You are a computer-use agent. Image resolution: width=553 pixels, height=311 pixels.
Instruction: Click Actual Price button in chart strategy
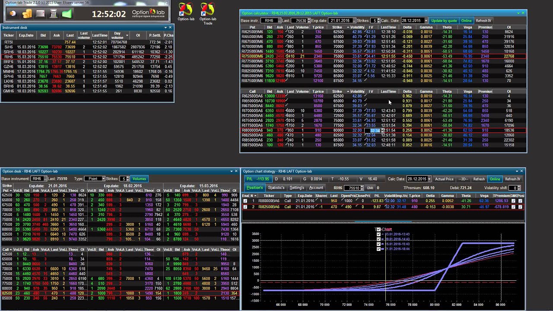444,179
